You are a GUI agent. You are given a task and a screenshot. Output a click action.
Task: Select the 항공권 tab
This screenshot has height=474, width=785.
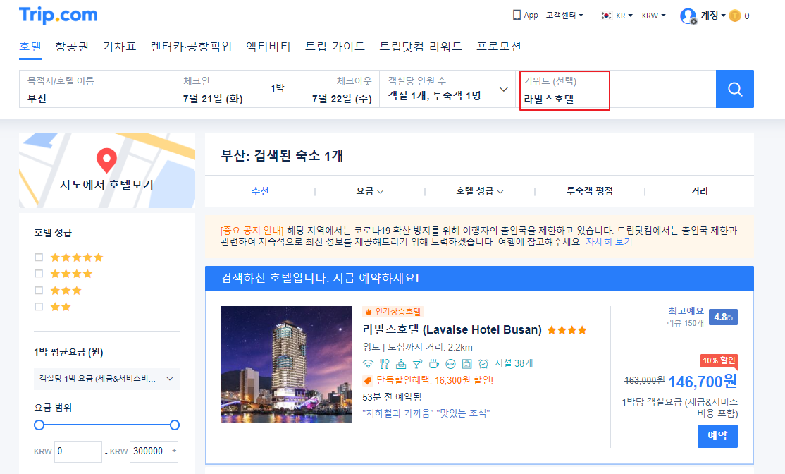pos(72,47)
